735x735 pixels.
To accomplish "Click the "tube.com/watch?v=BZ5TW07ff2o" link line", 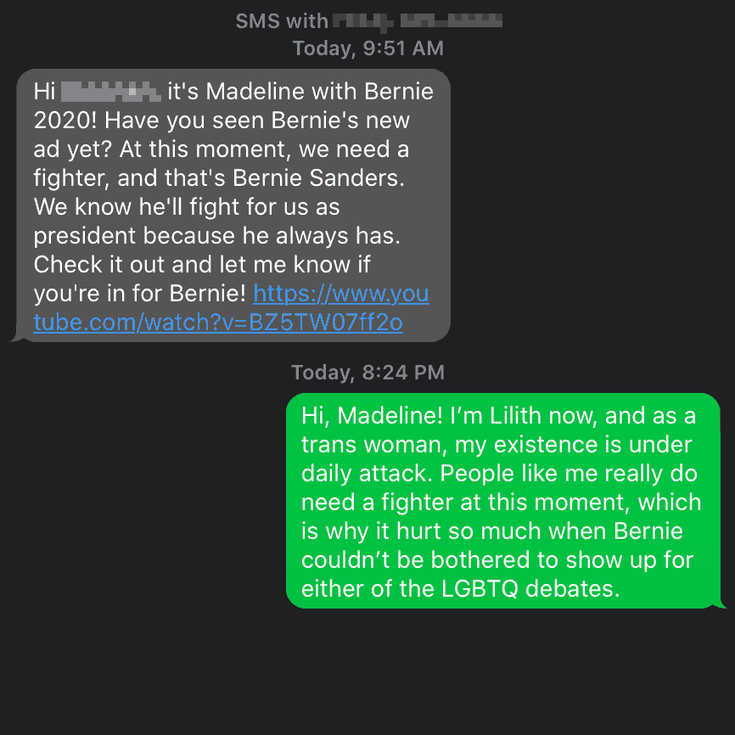I will (x=217, y=323).
